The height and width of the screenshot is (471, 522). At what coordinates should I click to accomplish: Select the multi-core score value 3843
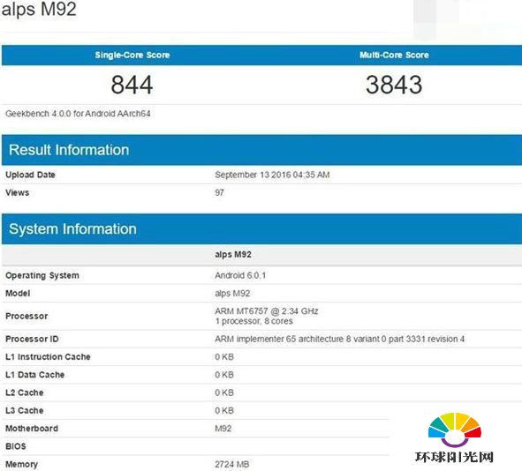click(x=394, y=85)
